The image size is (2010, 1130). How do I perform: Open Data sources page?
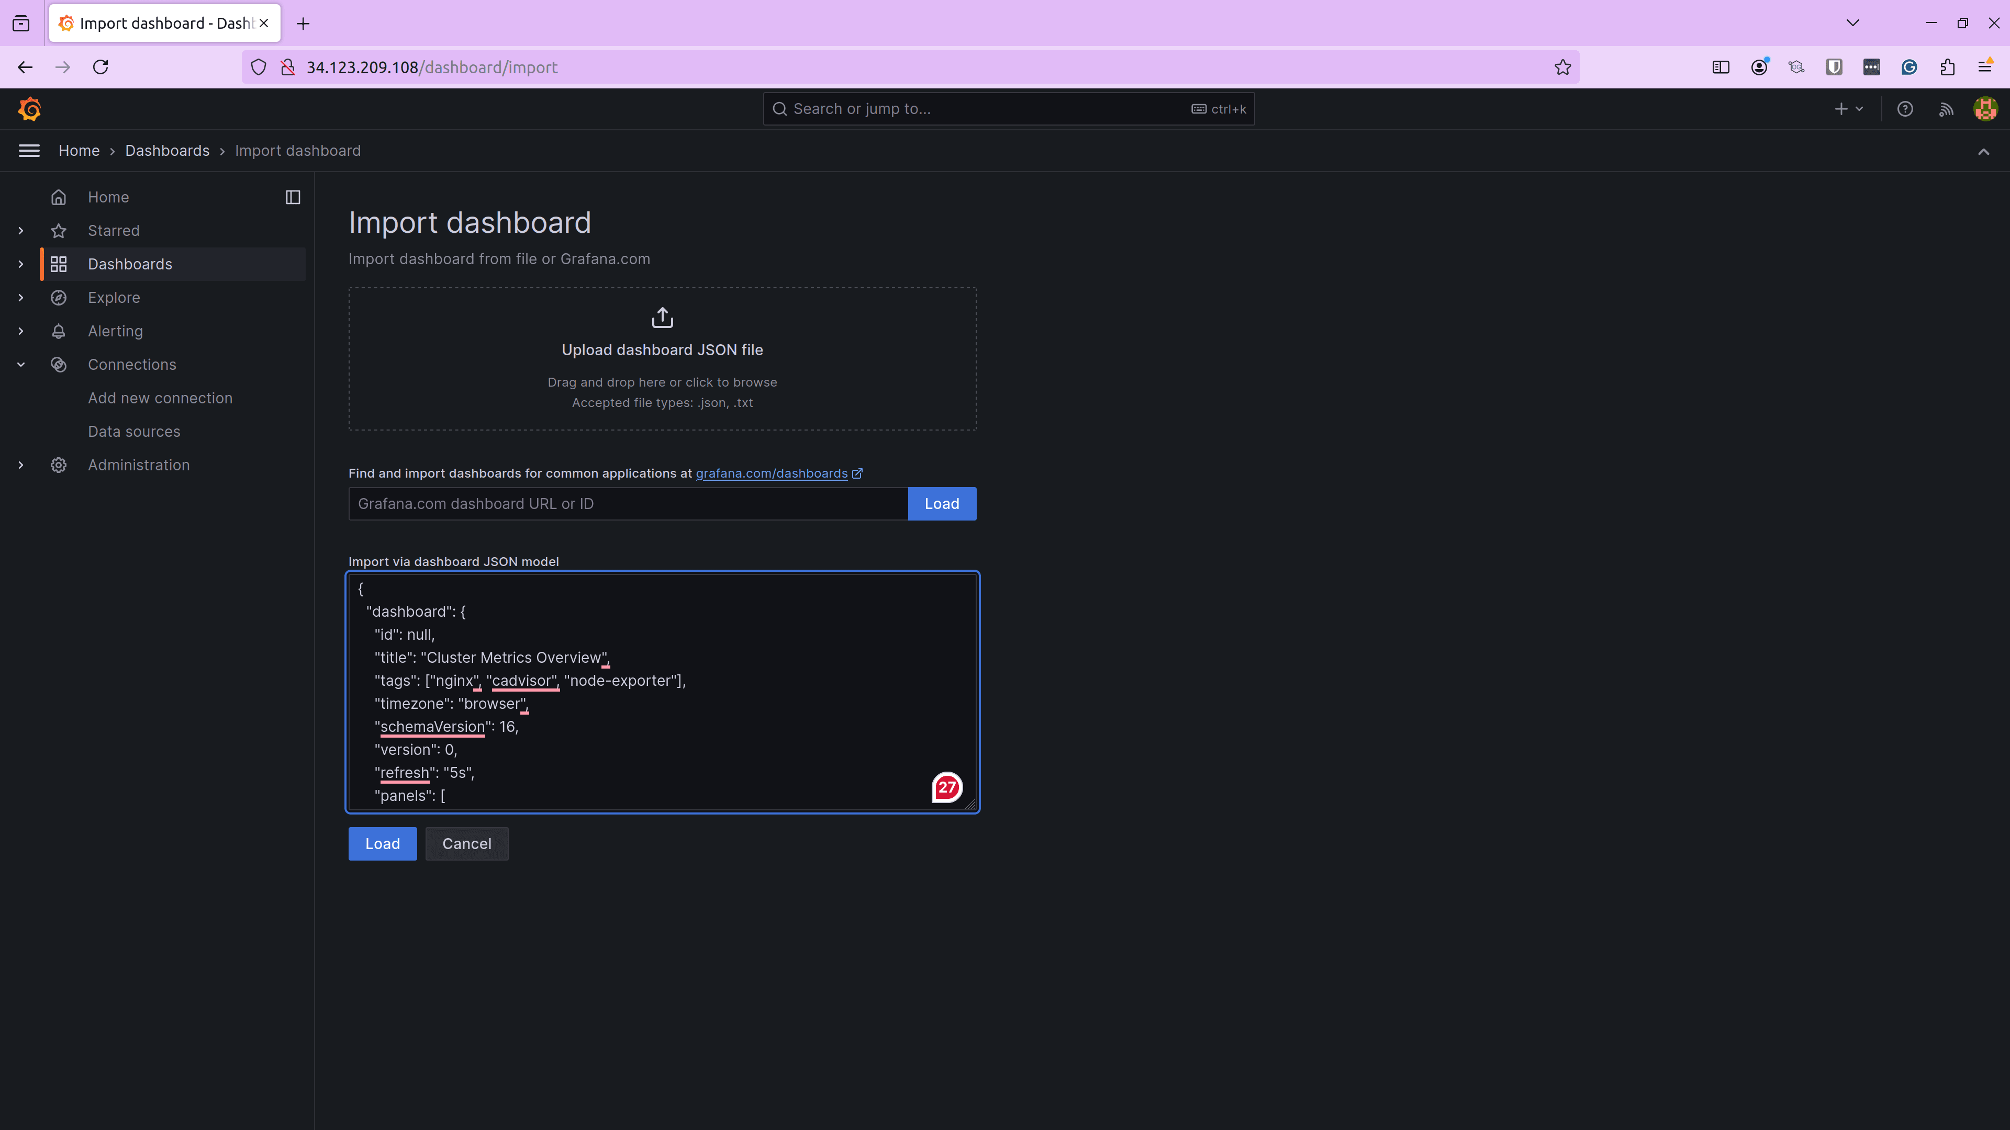click(x=134, y=432)
